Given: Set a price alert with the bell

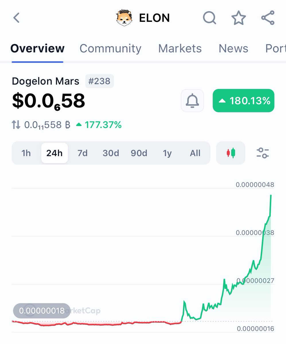Looking at the screenshot, I should click(192, 101).
